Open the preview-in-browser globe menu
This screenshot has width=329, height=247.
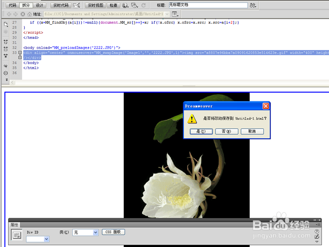click(125, 5)
